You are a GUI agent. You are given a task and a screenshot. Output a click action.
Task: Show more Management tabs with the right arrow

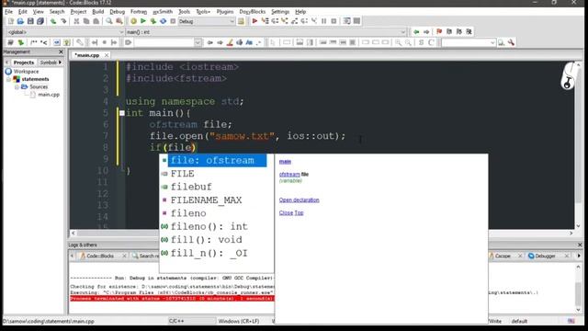point(60,63)
